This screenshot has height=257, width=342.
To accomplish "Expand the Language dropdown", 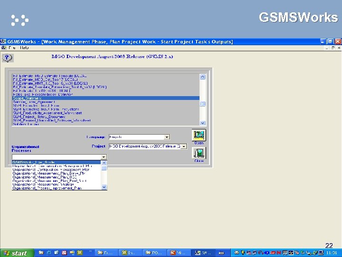I will (166, 137).
